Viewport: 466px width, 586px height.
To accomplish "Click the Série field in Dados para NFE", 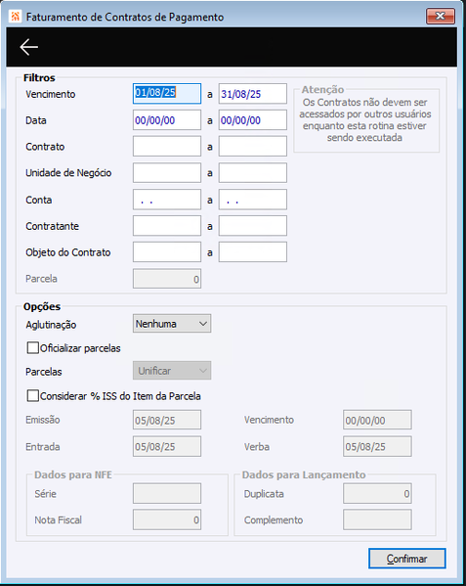I will click(167, 493).
